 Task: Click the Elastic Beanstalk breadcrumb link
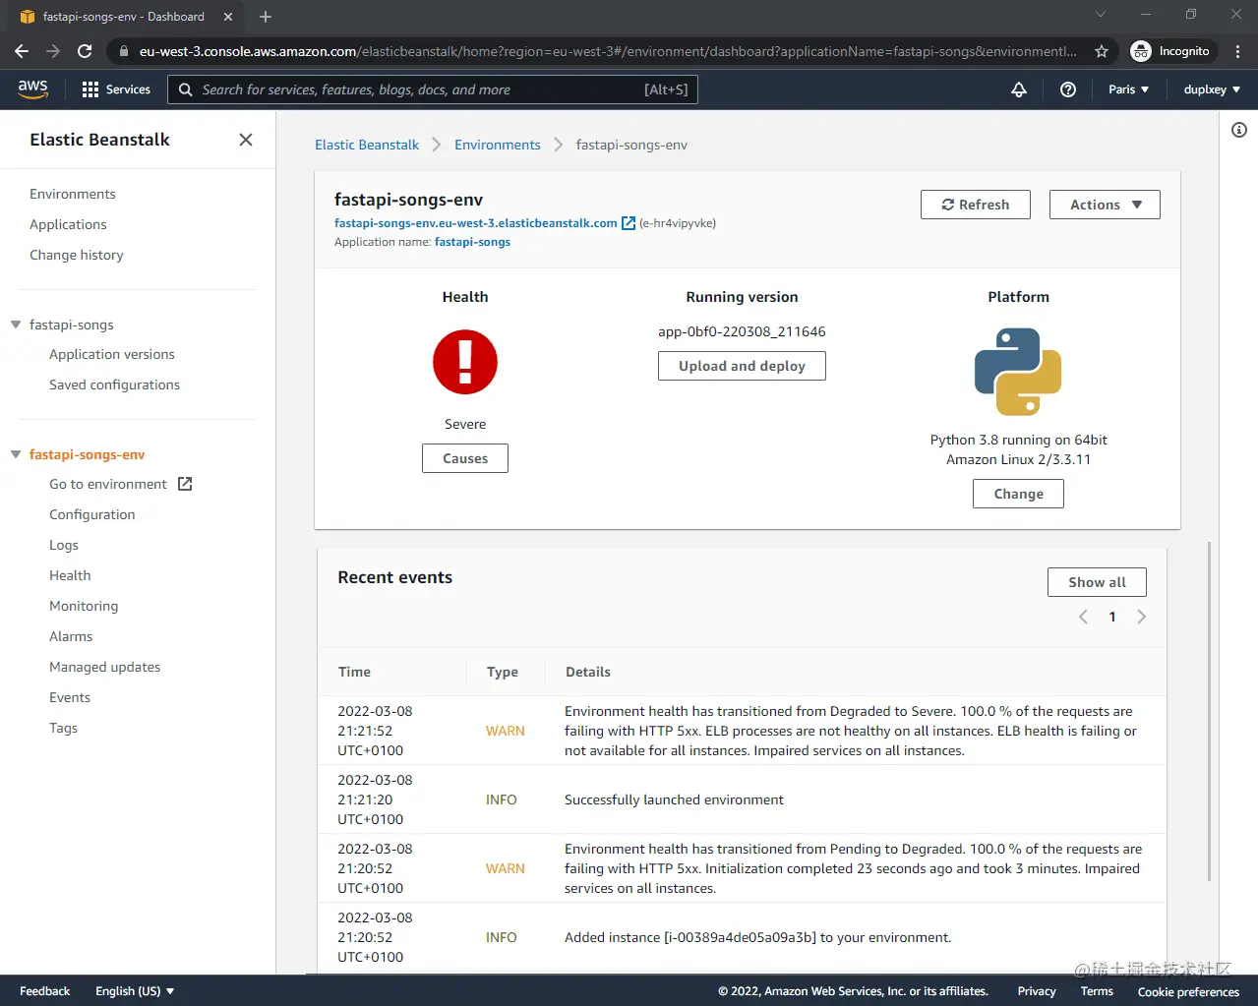click(367, 145)
